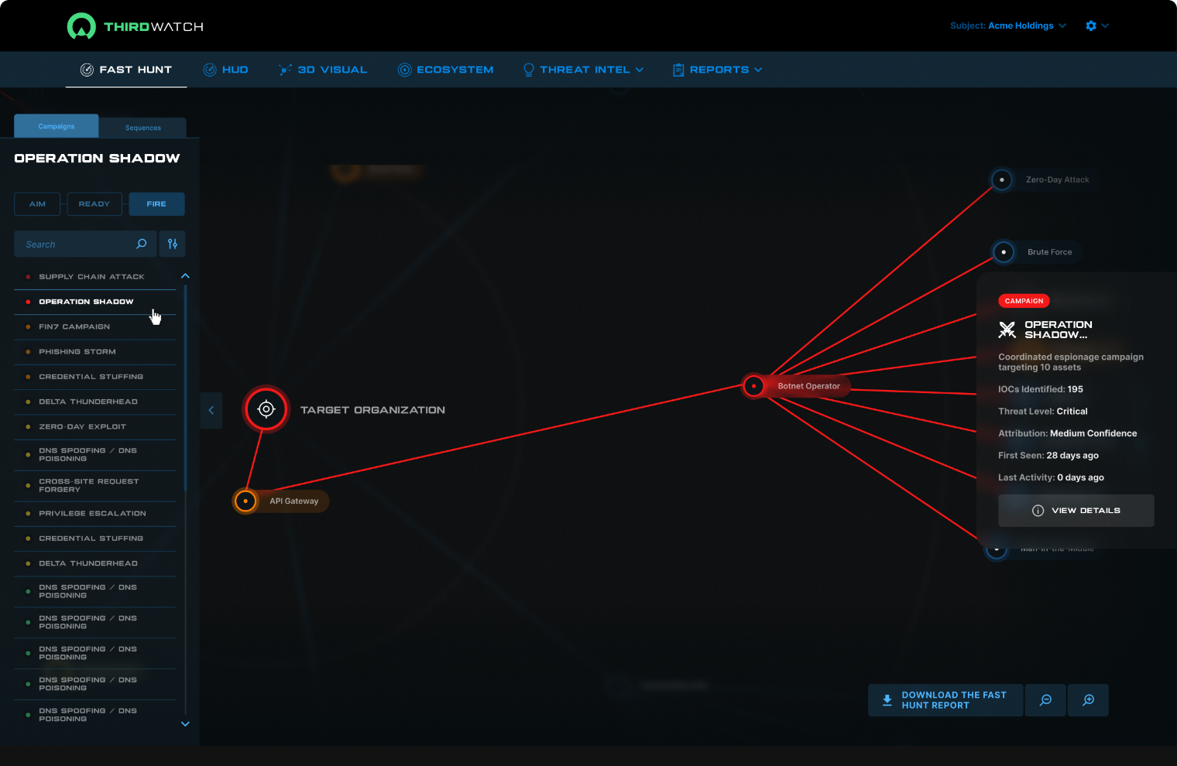1177x766 pixels.
Task: Click the search magnifier icon
Action: (142, 244)
